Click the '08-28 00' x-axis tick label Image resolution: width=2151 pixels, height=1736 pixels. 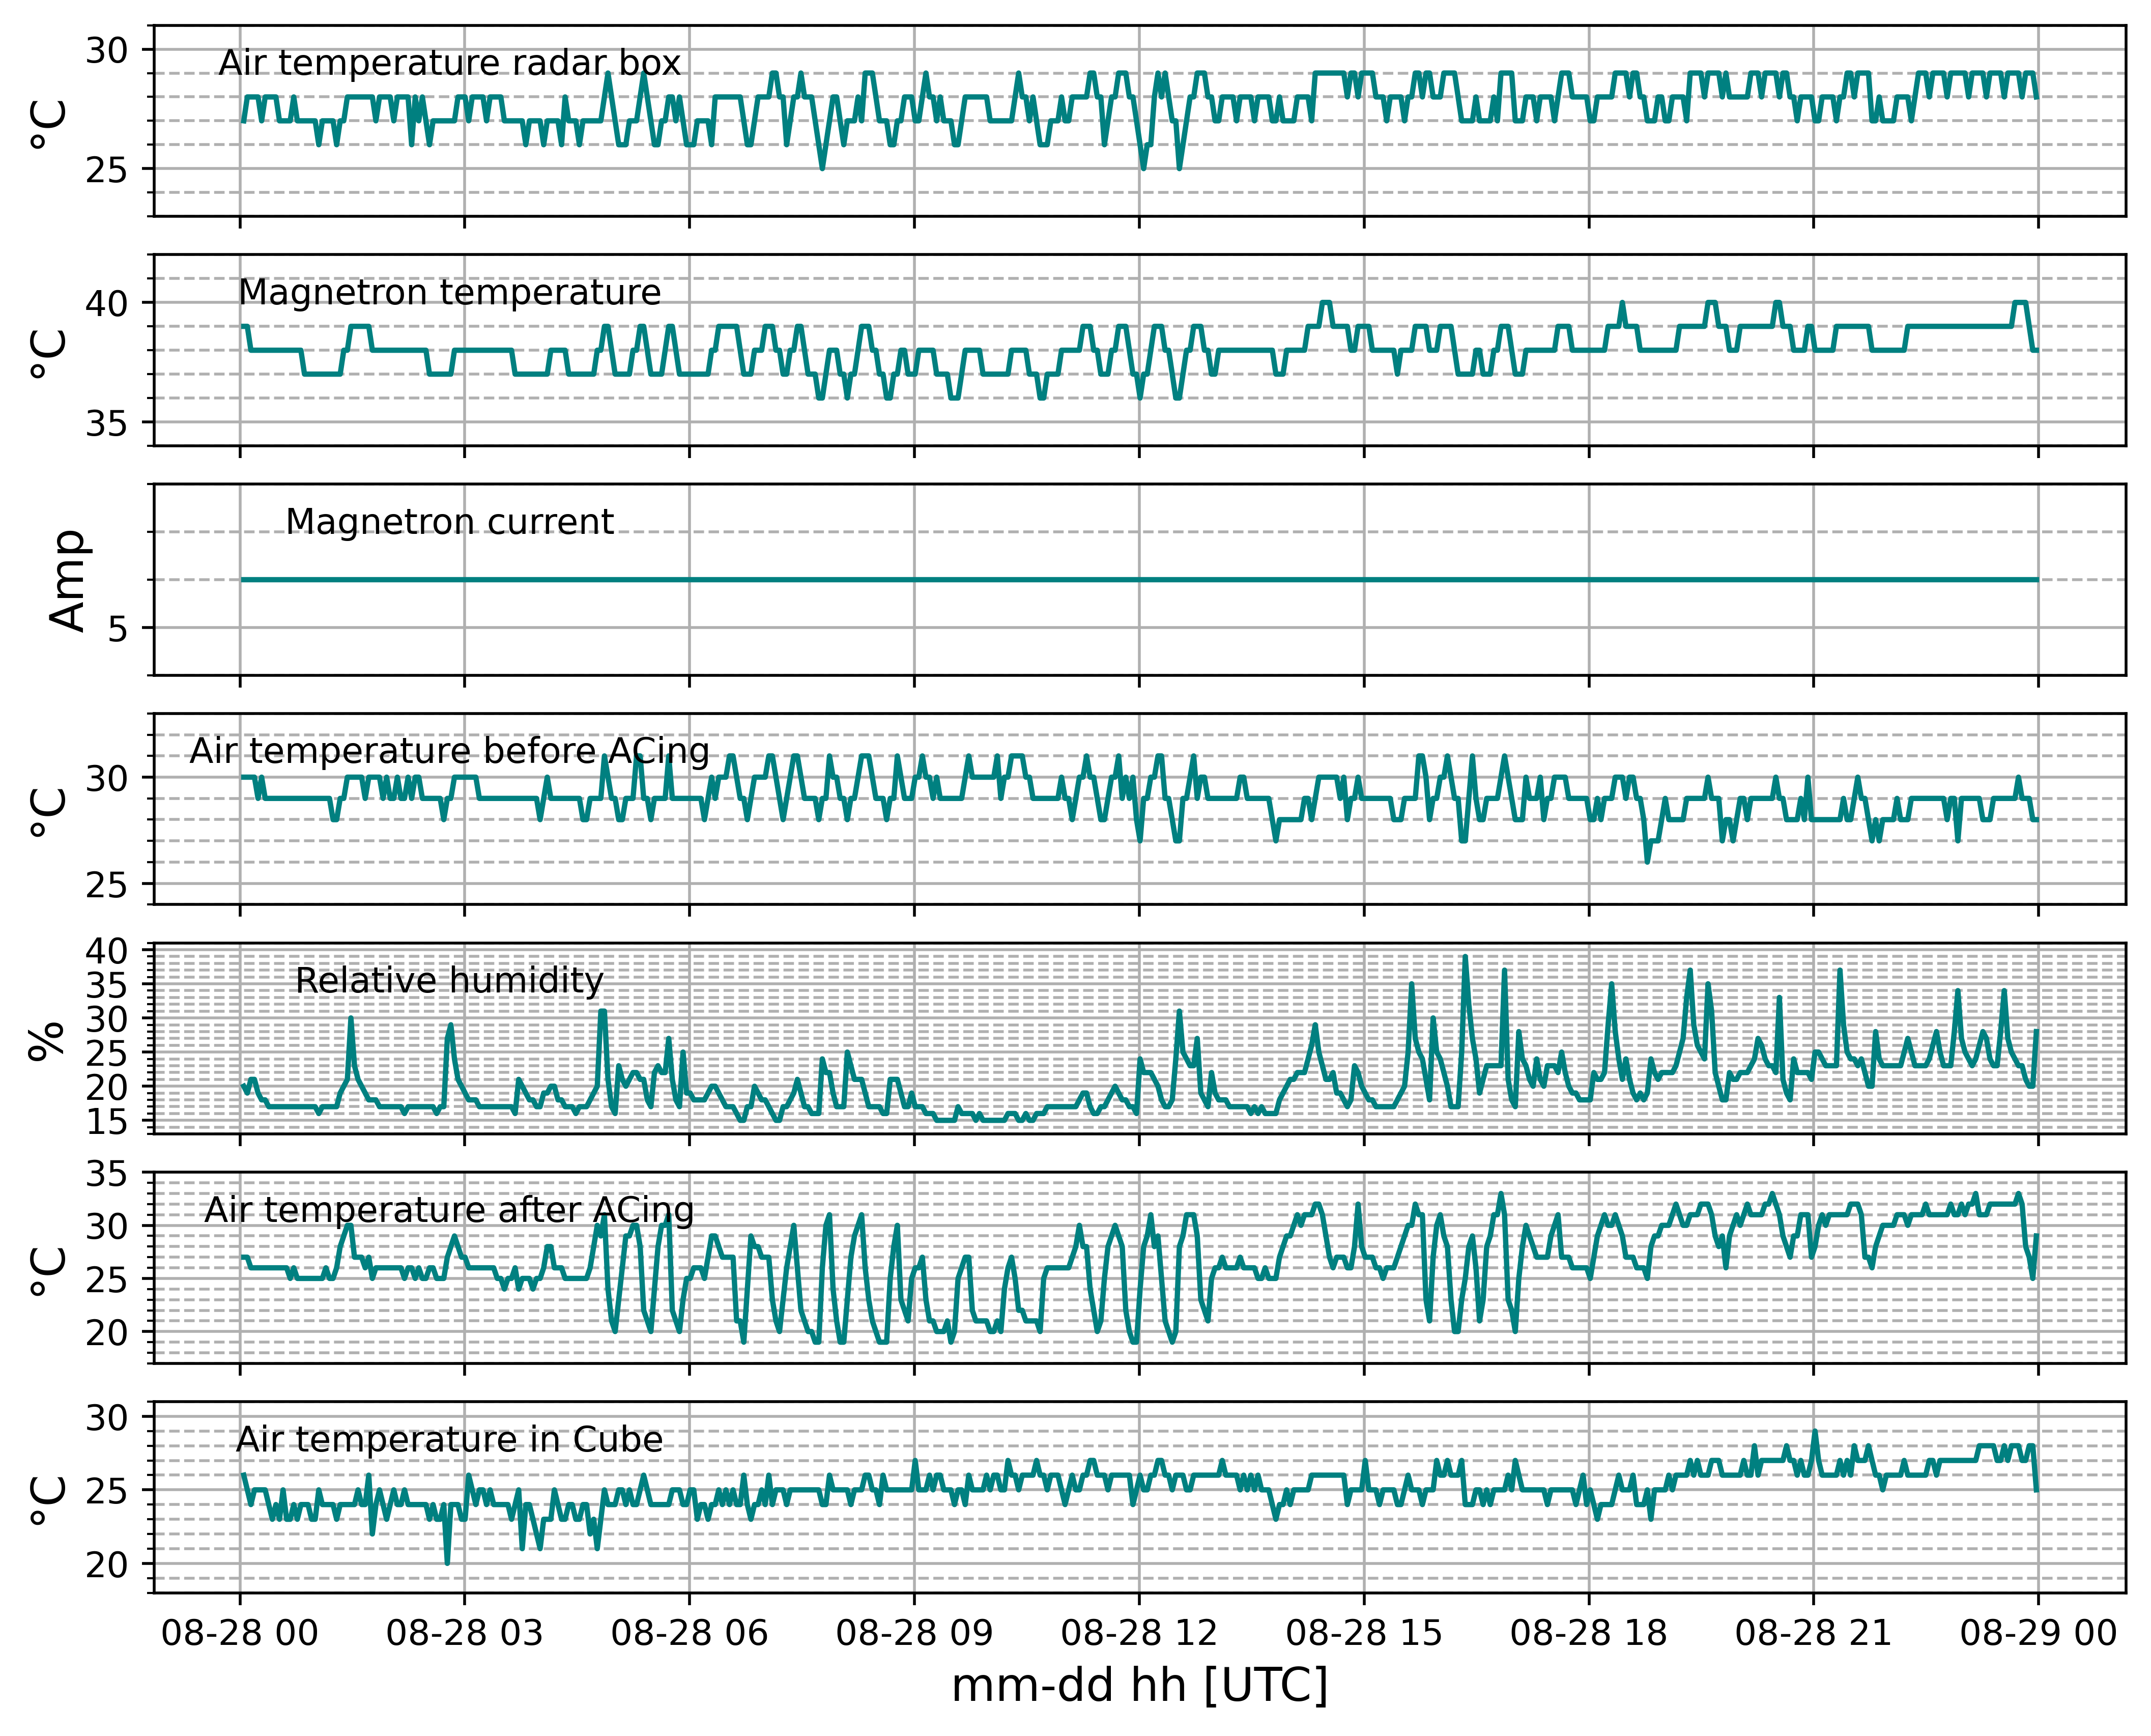point(239,1633)
